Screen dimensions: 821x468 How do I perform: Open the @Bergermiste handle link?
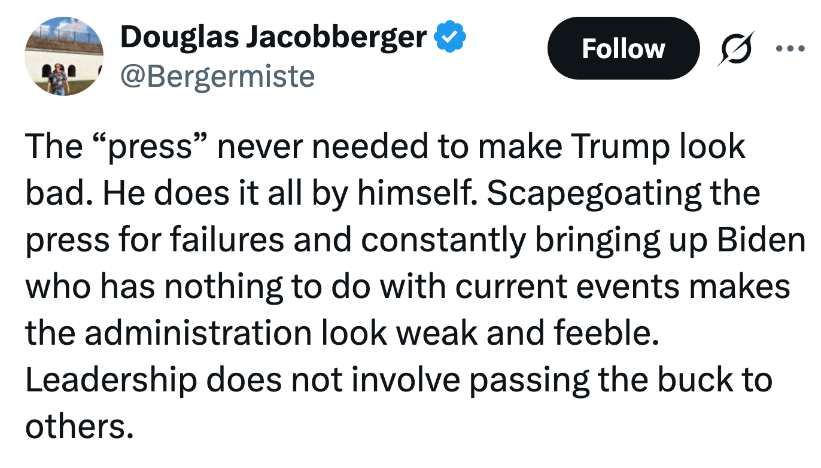click(217, 77)
